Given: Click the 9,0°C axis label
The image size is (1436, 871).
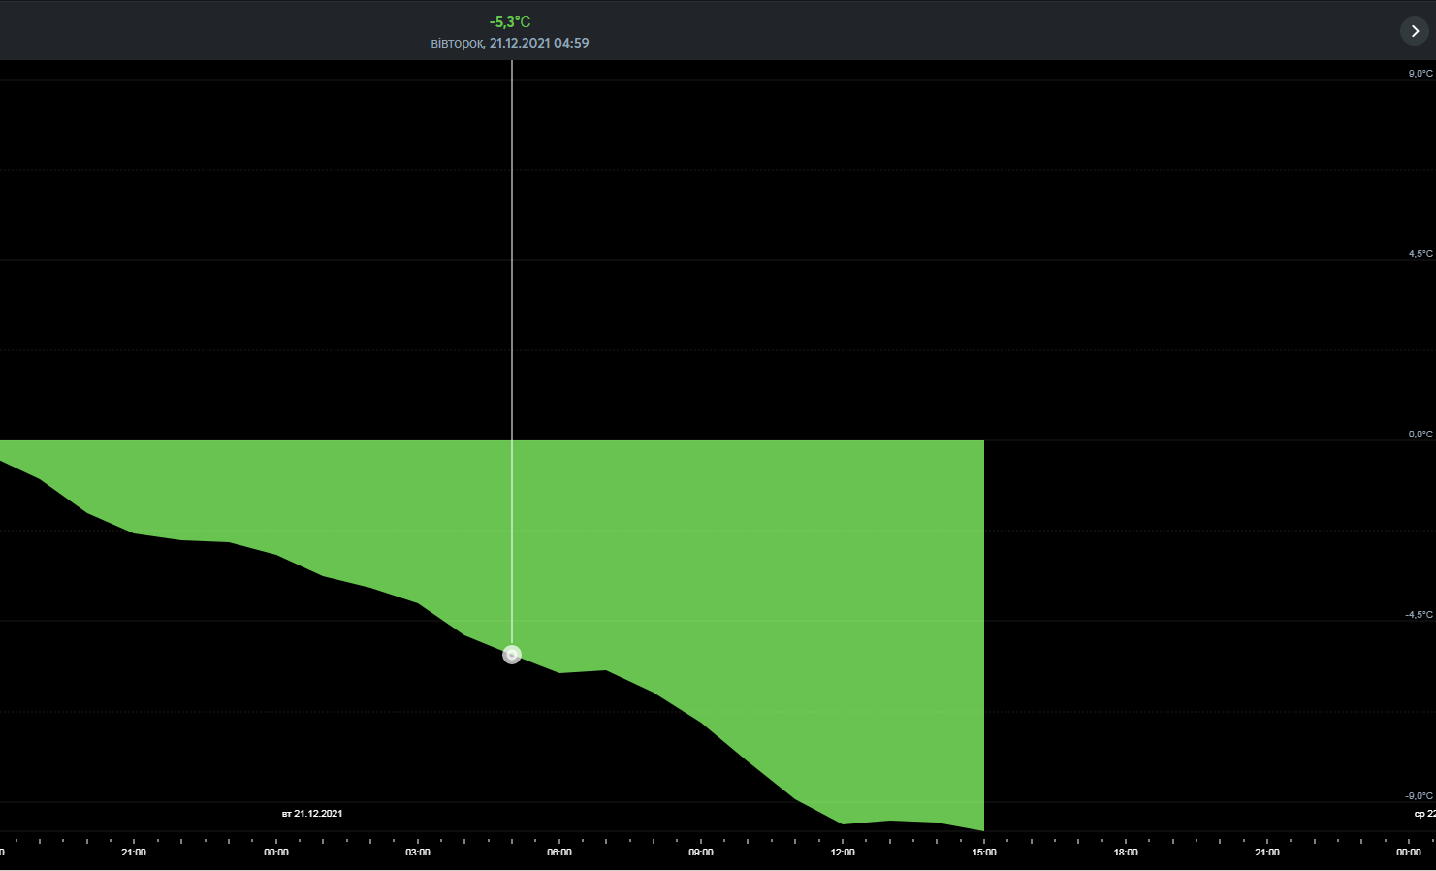Looking at the screenshot, I should coord(1420,74).
